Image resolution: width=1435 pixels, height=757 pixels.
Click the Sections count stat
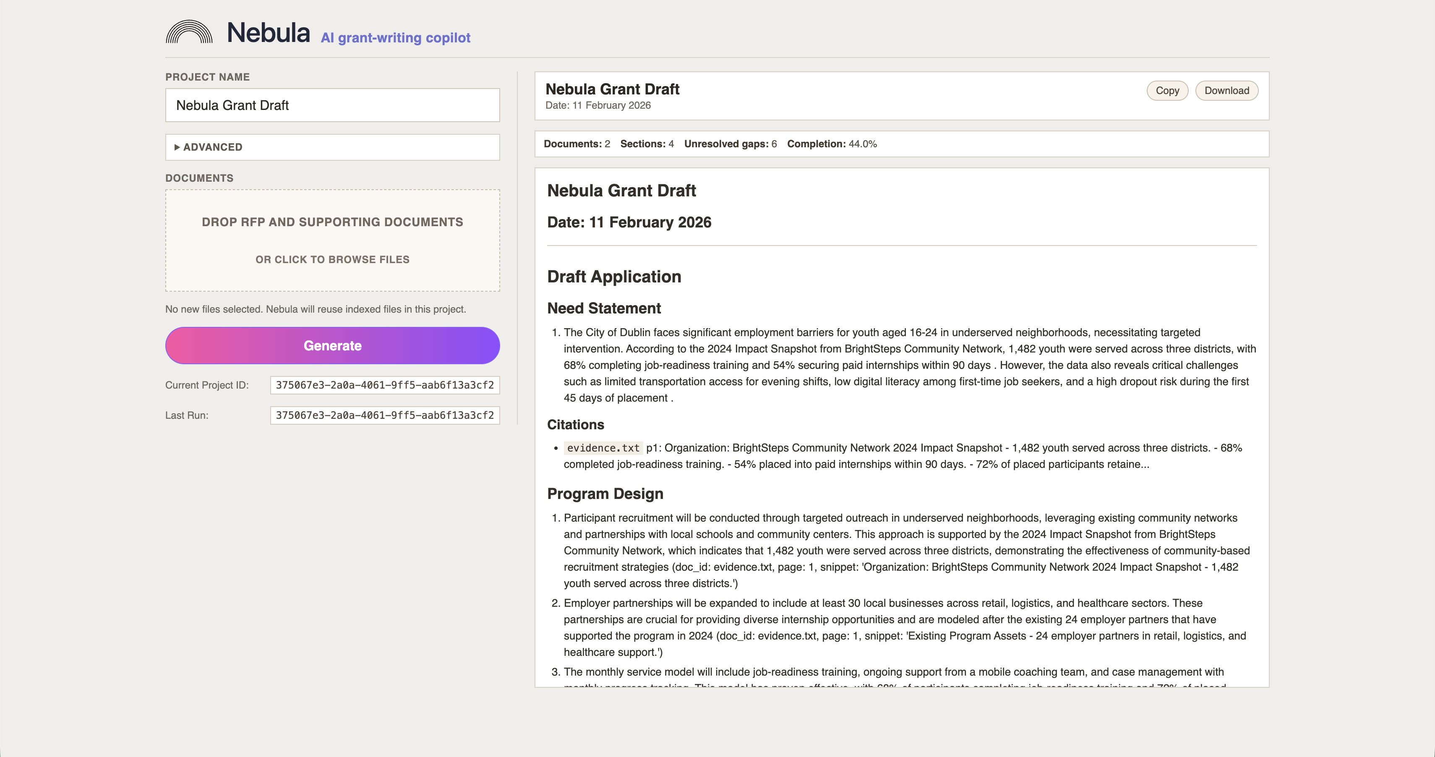click(x=646, y=144)
